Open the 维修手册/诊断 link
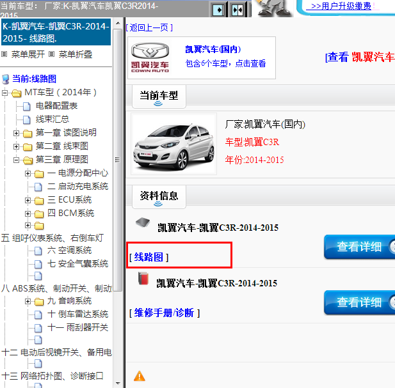Image resolution: width=395 pixels, height=388 pixels. point(165,313)
